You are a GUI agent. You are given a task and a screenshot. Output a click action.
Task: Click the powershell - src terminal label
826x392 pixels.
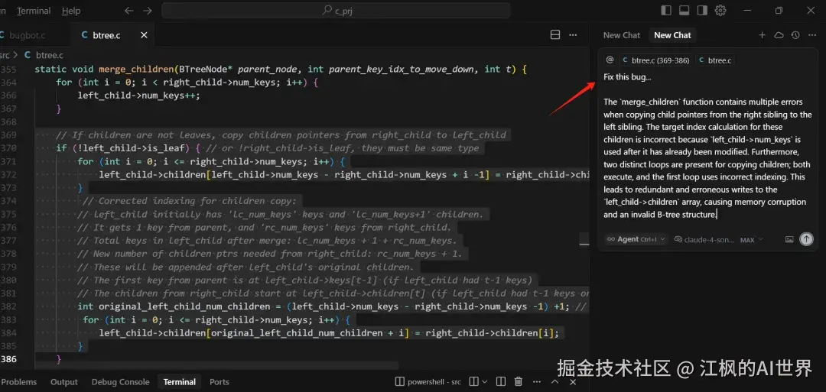(x=428, y=381)
